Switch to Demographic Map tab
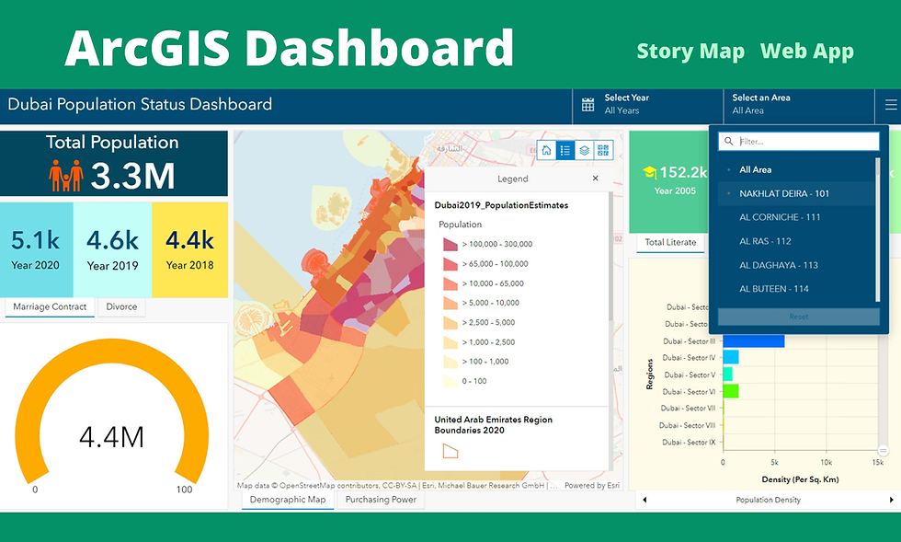901x542 pixels. (288, 500)
